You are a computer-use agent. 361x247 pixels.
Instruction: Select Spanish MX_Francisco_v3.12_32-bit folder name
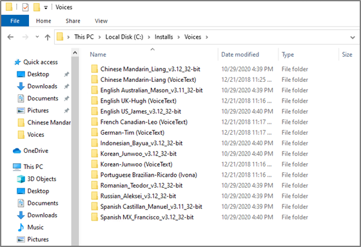click(x=147, y=217)
